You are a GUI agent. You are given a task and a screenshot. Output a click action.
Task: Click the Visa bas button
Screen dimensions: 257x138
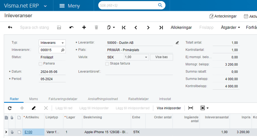coord(161,57)
